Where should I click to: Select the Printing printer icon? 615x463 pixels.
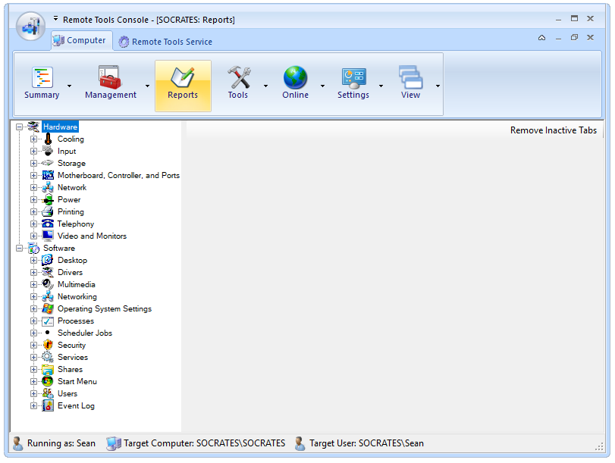click(x=48, y=211)
